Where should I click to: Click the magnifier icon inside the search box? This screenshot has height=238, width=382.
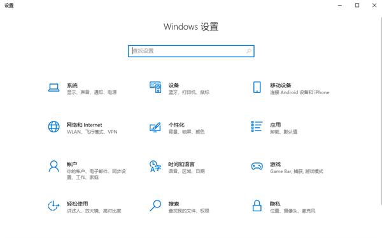(248, 51)
